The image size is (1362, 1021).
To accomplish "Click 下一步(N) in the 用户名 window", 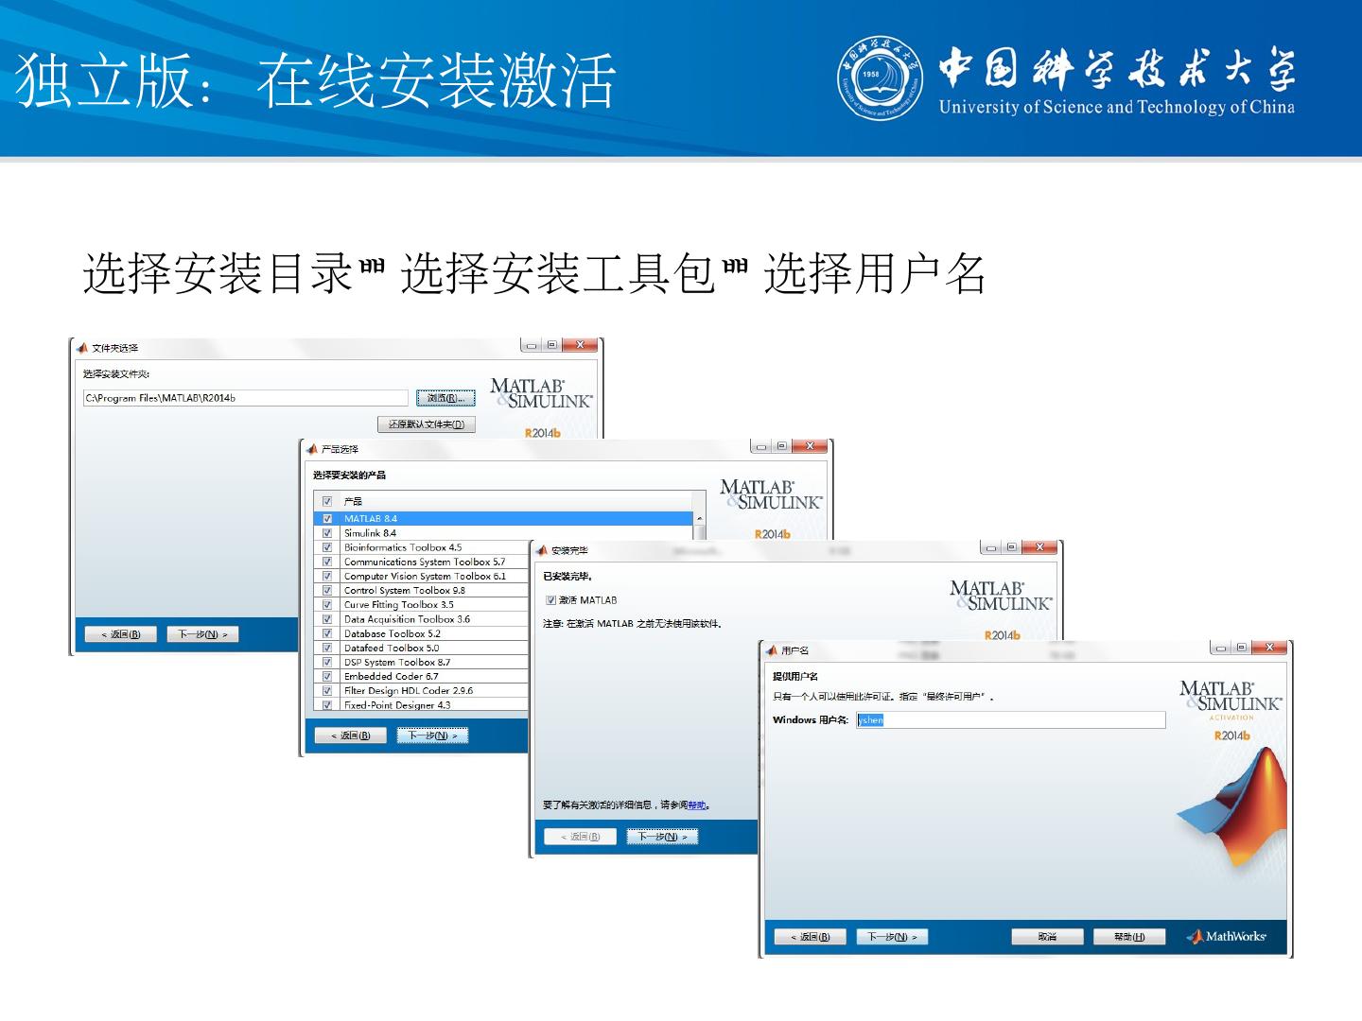I will (892, 937).
